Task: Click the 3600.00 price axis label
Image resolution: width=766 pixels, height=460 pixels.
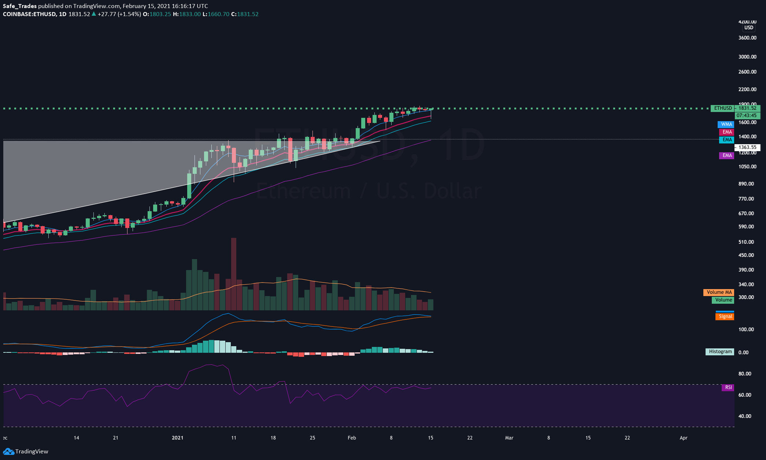Action: [x=747, y=38]
